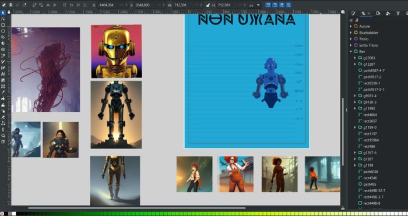This screenshot has width=408, height=216.
Task: Select the Connector tool
Action: click(x=3, y=123)
